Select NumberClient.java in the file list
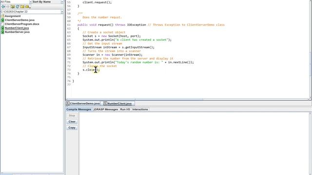312x175 pixels. (17, 28)
